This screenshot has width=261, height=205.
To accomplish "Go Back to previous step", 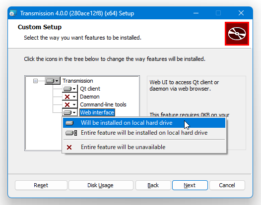I will point(153,185).
